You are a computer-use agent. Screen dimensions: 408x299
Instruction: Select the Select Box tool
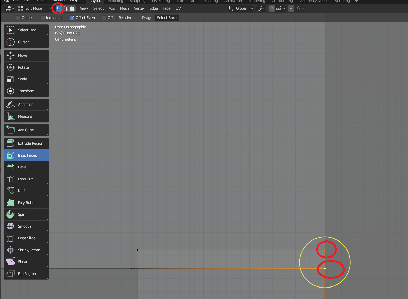(x=26, y=30)
